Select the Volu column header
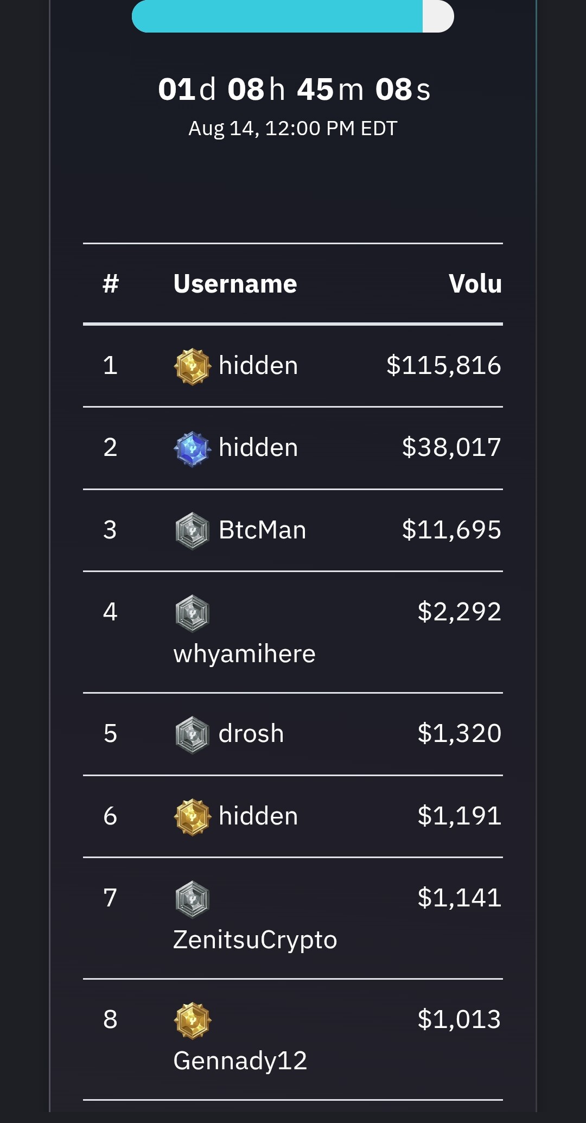Viewport: 586px width, 1123px height. pyautogui.click(x=475, y=284)
